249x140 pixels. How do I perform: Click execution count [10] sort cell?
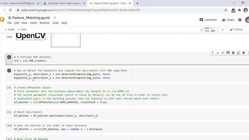tap(9, 126)
